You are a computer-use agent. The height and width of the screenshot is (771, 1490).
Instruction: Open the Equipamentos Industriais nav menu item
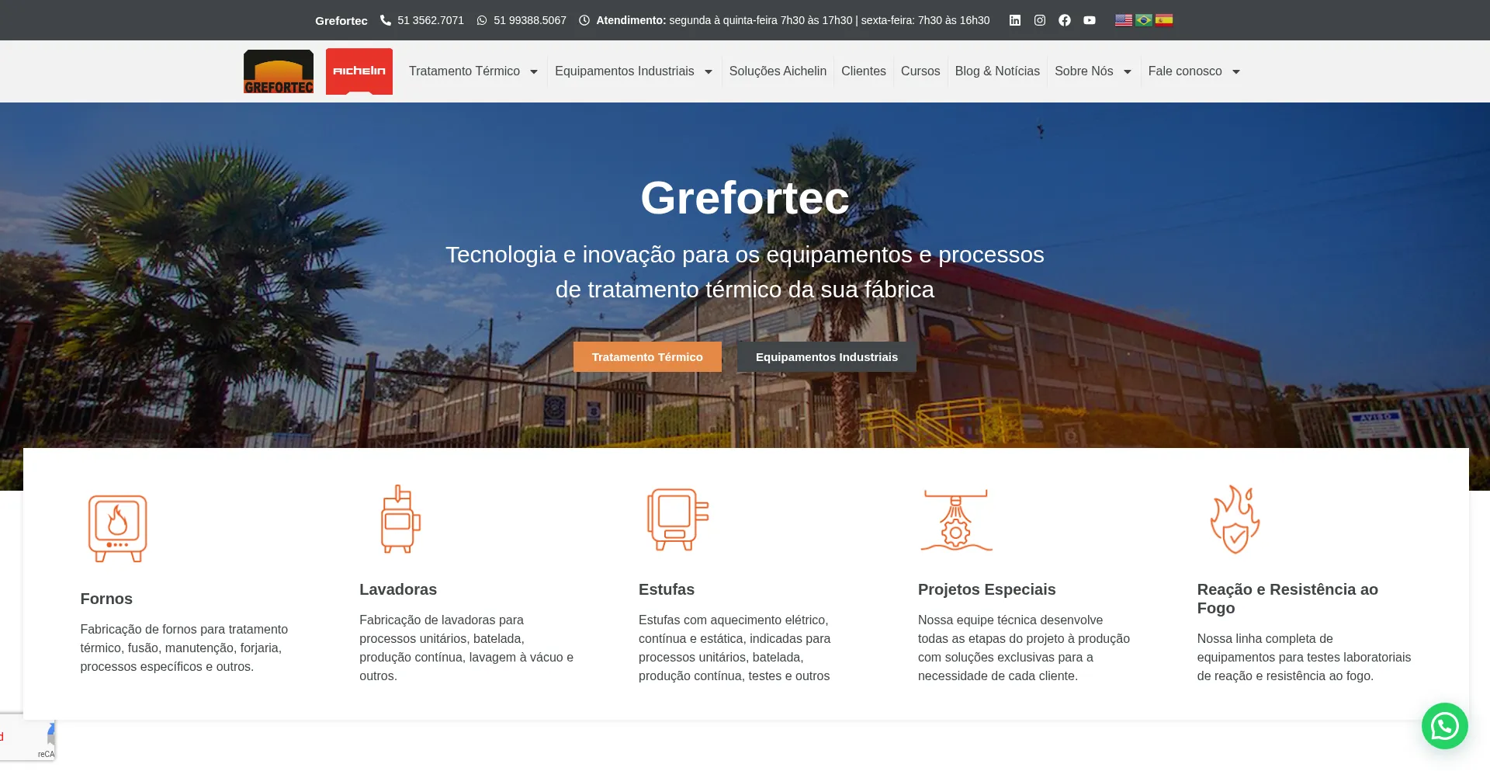[x=625, y=71]
